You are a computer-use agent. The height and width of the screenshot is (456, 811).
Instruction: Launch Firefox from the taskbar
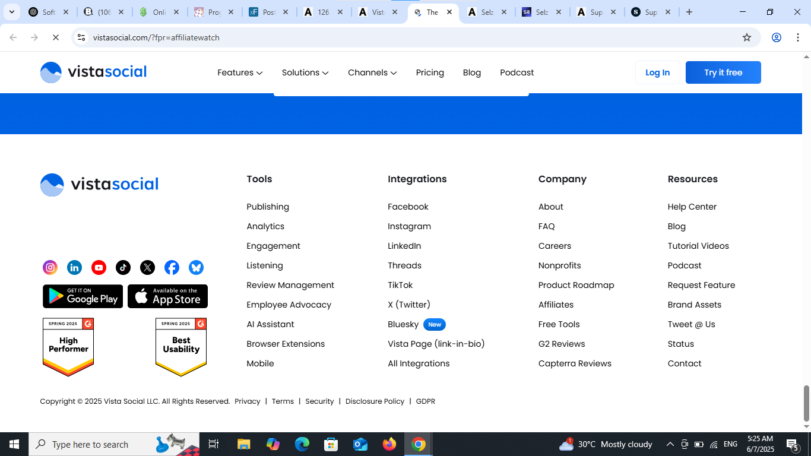pos(389,444)
